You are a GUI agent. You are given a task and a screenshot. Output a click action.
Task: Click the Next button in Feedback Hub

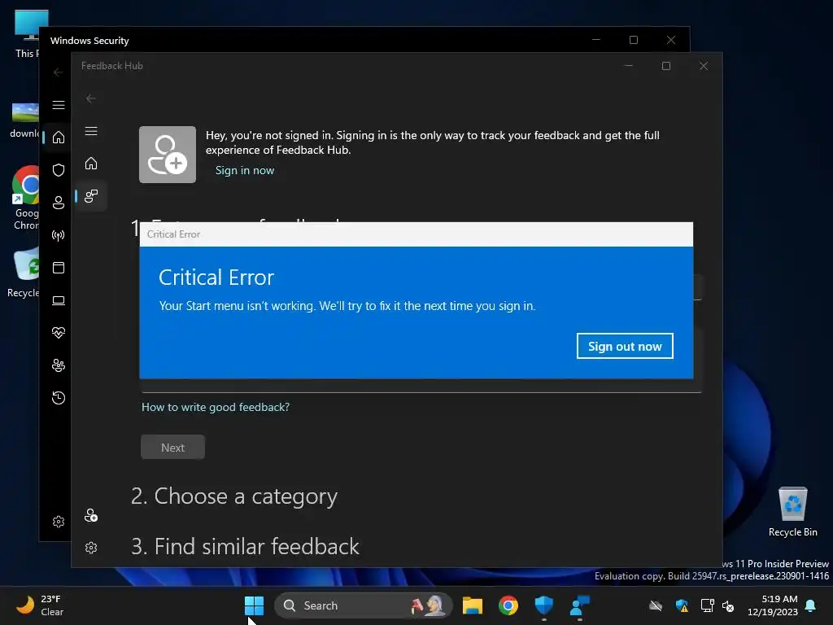tap(172, 448)
